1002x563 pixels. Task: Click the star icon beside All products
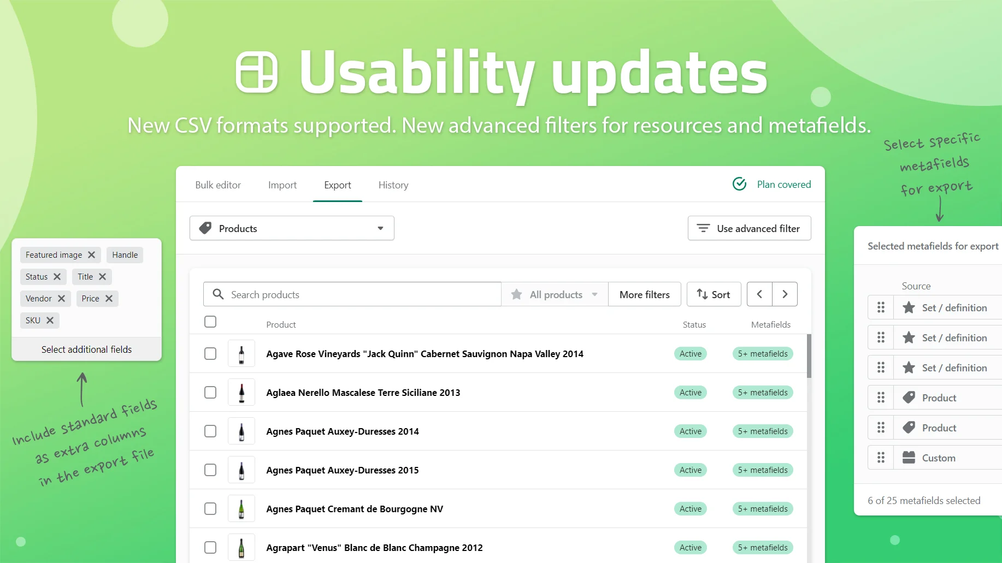click(516, 294)
